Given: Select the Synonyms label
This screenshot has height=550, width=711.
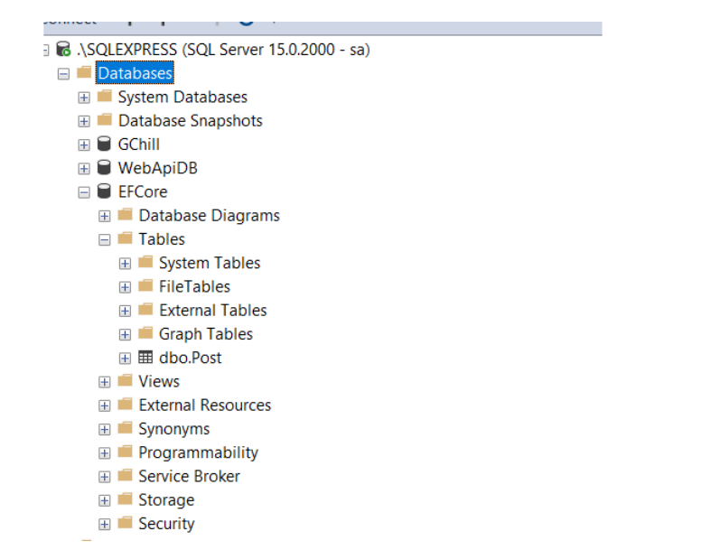Looking at the screenshot, I should click(x=173, y=429).
